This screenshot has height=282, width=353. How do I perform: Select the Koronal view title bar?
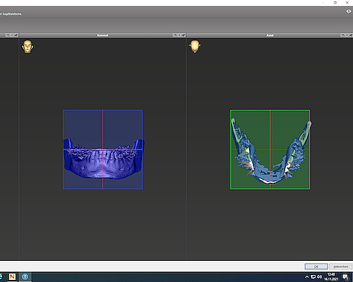click(x=102, y=35)
